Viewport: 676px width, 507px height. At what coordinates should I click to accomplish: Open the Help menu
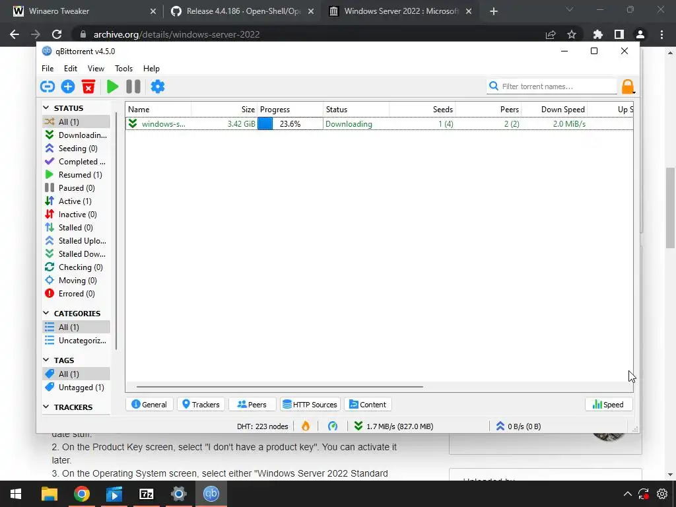coord(151,69)
